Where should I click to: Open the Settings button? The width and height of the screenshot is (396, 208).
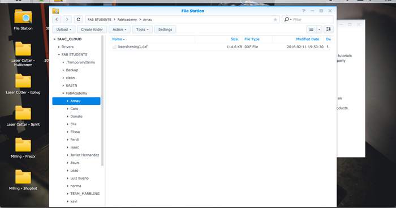[165, 29]
